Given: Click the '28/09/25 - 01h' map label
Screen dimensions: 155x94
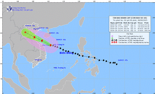Looking at the screenshot, I should (61, 40).
